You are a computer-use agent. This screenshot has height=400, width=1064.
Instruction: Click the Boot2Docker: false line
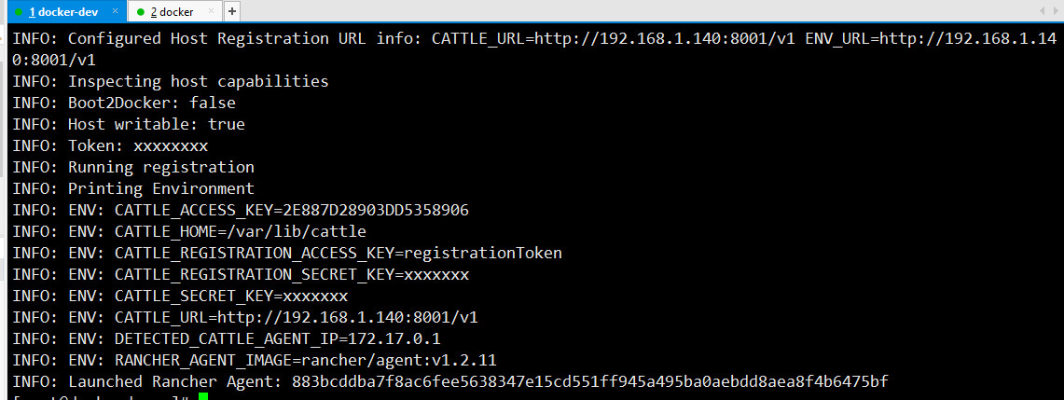coord(124,103)
